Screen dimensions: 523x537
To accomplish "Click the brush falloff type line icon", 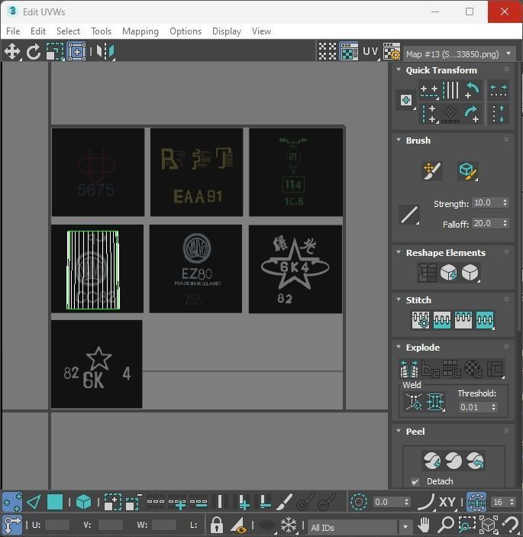I will [x=409, y=215].
